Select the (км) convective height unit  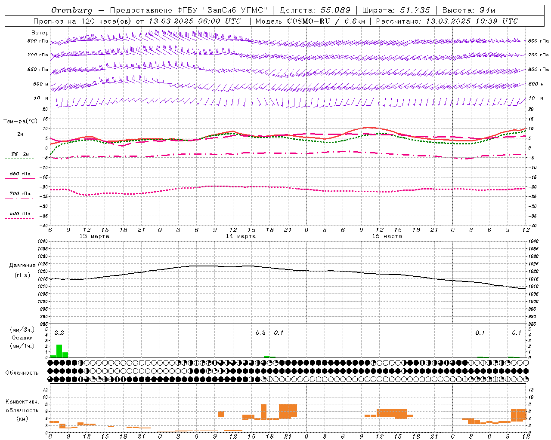[22, 419]
